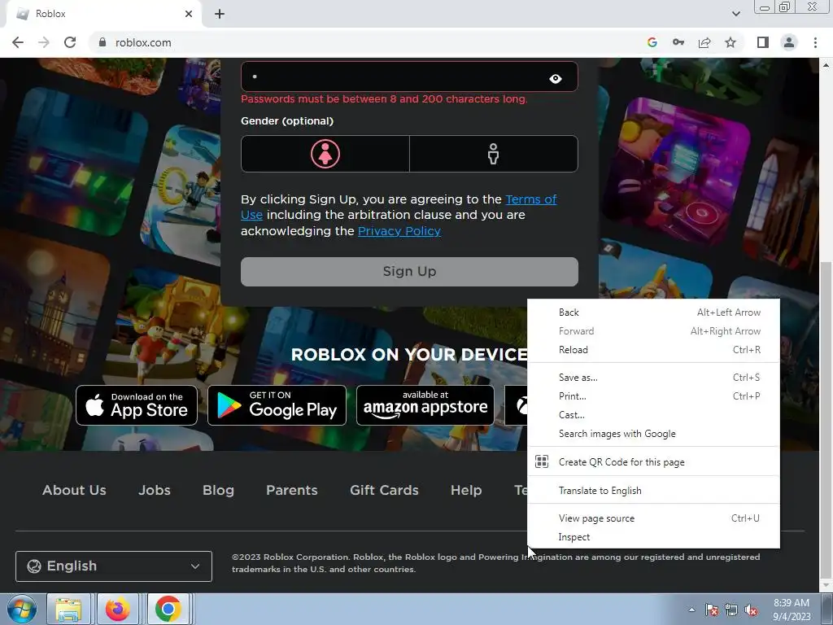Open the taskbar clock showing 8:39 AM
This screenshot has width=833, height=625.
pos(792,610)
